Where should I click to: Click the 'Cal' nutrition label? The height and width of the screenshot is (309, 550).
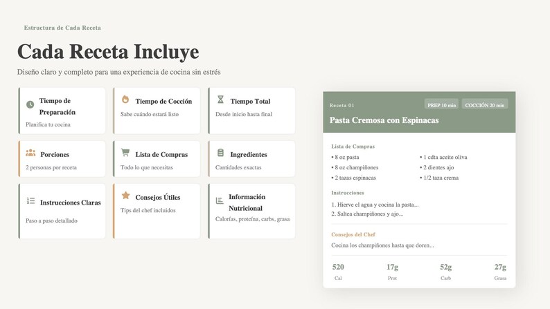pos(338,278)
